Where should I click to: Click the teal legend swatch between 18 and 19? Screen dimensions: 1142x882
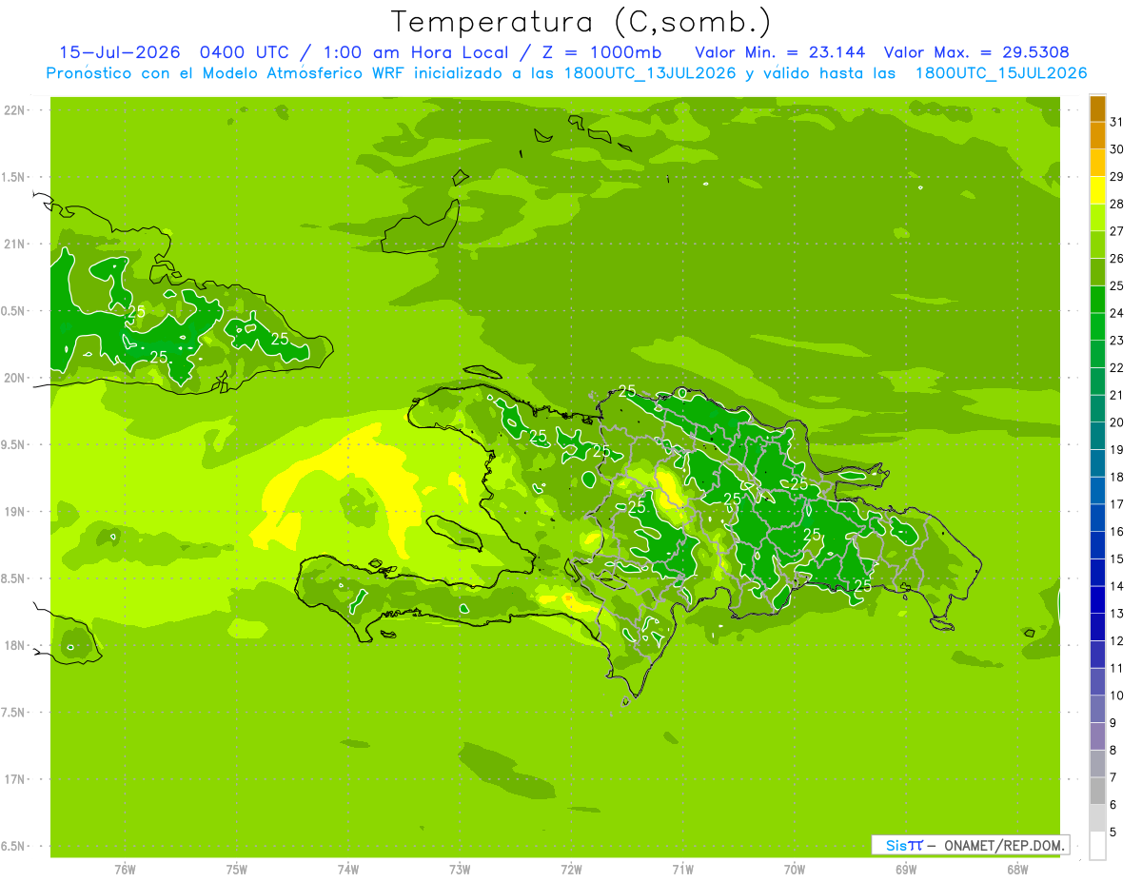[1097, 463]
